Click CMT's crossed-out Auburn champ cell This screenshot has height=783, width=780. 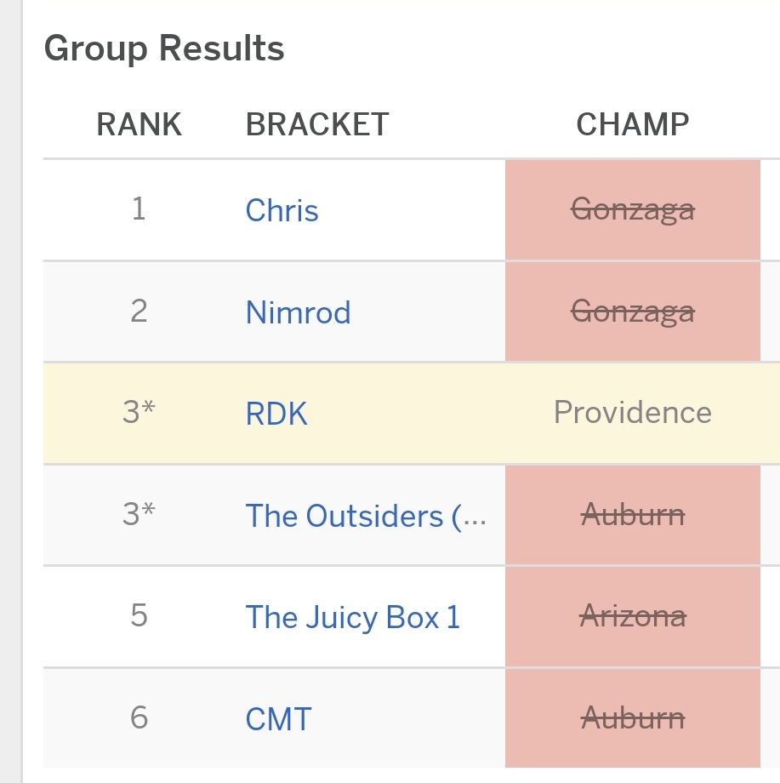pos(632,719)
